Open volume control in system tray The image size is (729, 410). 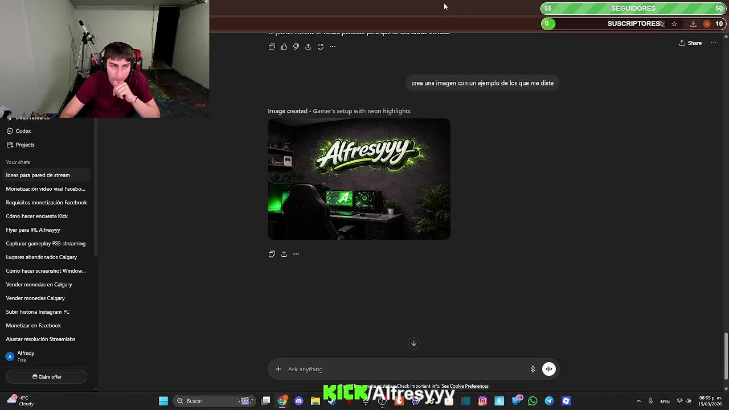(x=688, y=401)
